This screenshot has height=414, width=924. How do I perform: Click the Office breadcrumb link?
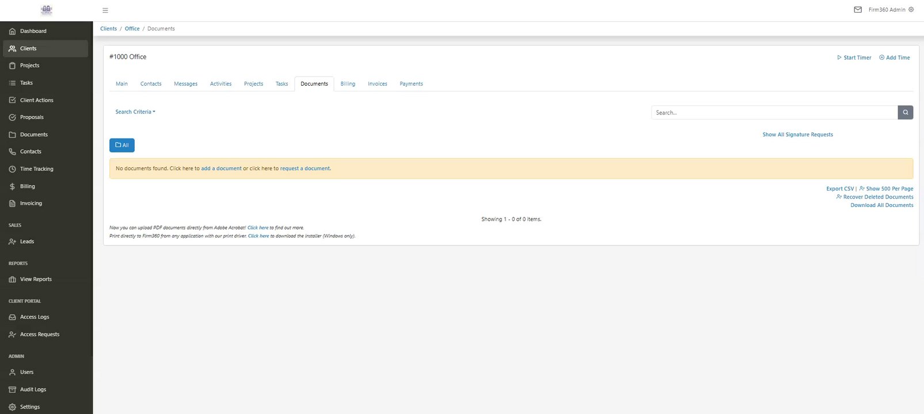click(132, 29)
